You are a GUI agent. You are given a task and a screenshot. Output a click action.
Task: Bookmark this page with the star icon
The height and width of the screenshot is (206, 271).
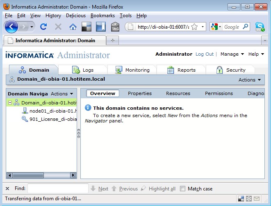click(x=194, y=27)
